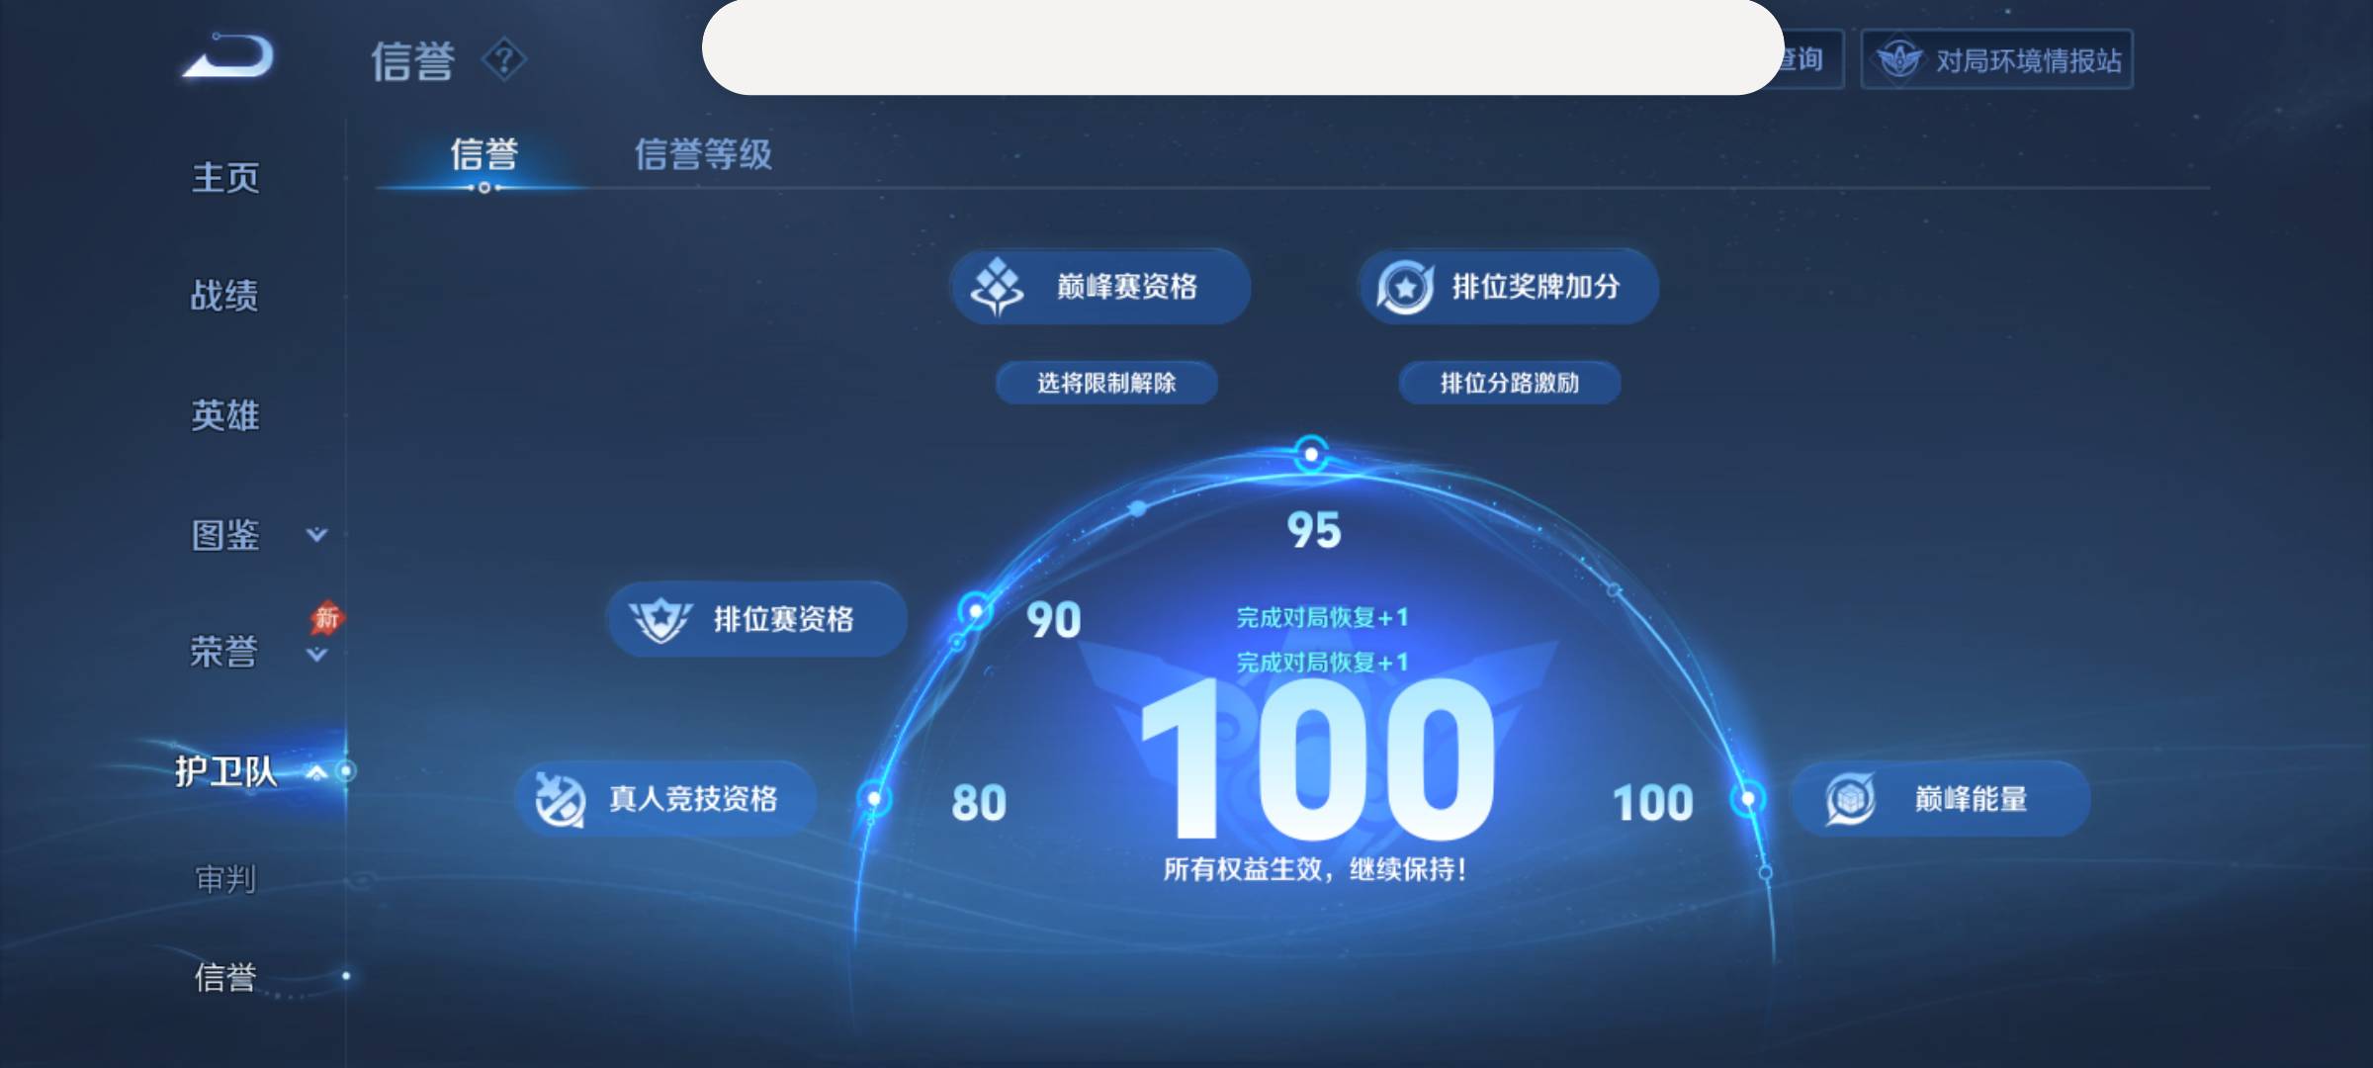Open 战绩 in the sidebar

pos(224,296)
